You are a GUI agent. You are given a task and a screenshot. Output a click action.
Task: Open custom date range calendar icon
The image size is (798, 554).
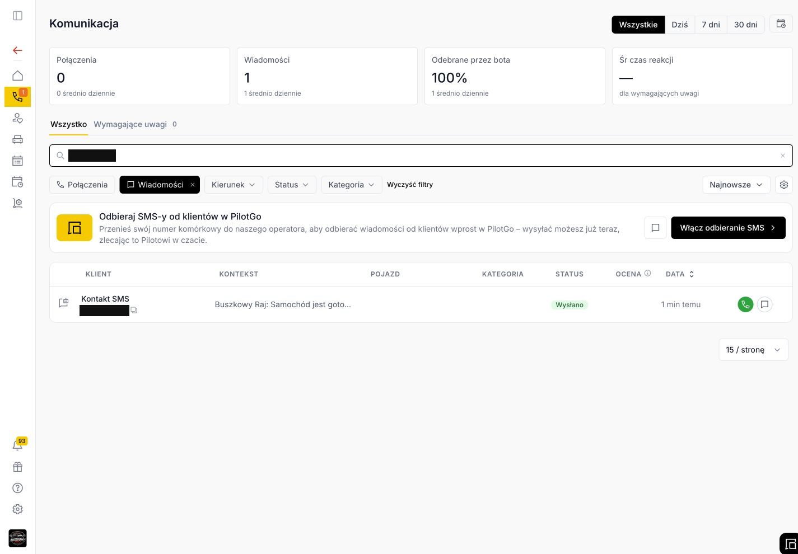(x=781, y=24)
